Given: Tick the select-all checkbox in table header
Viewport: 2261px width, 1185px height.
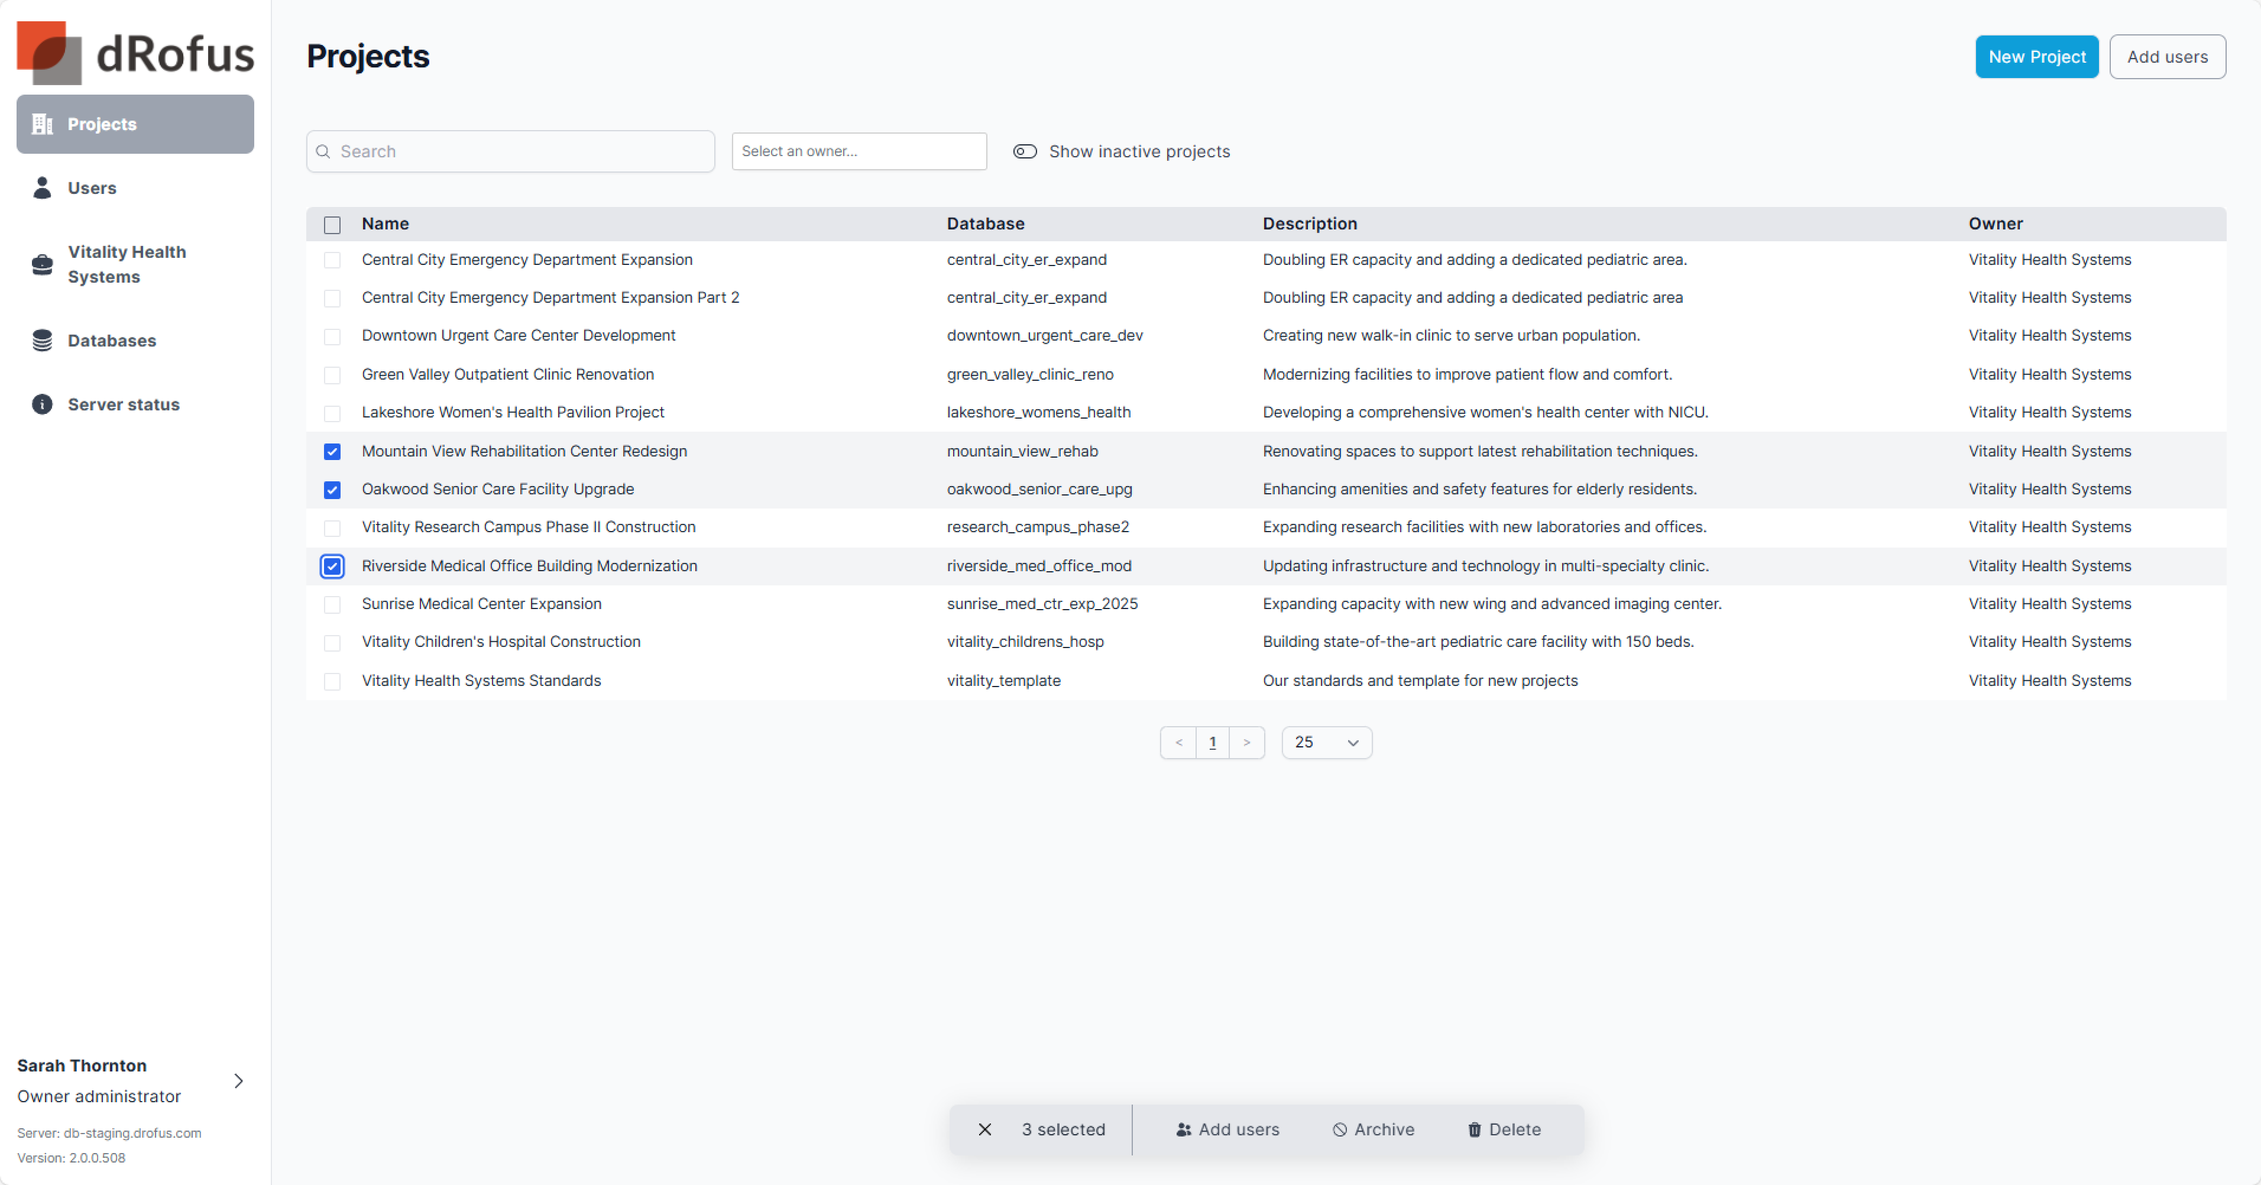Looking at the screenshot, I should [332, 225].
